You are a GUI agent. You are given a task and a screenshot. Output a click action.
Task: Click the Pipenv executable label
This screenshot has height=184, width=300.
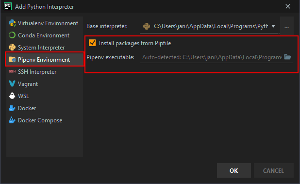pyautogui.click(x=110, y=57)
